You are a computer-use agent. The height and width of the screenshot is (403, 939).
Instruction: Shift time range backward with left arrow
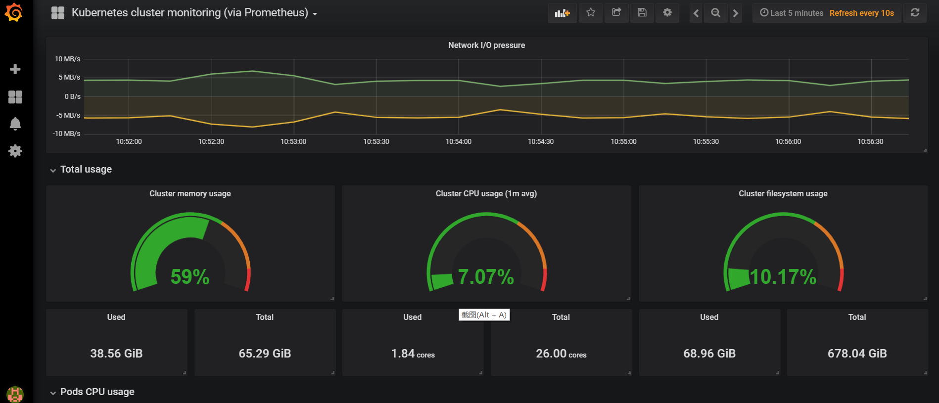tap(696, 13)
